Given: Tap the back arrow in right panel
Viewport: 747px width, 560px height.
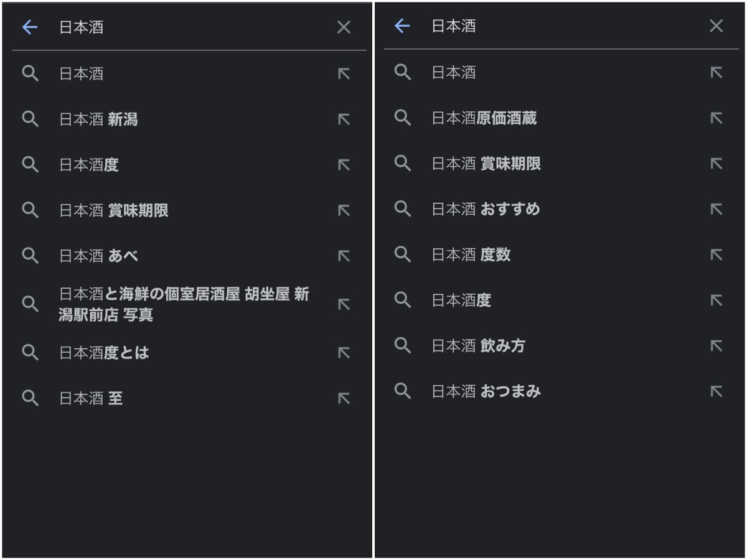Looking at the screenshot, I should point(403,26).
